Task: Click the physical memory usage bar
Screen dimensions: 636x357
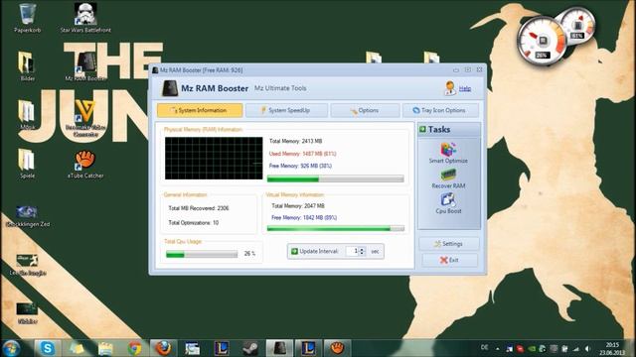Action: tap(335, 178)
